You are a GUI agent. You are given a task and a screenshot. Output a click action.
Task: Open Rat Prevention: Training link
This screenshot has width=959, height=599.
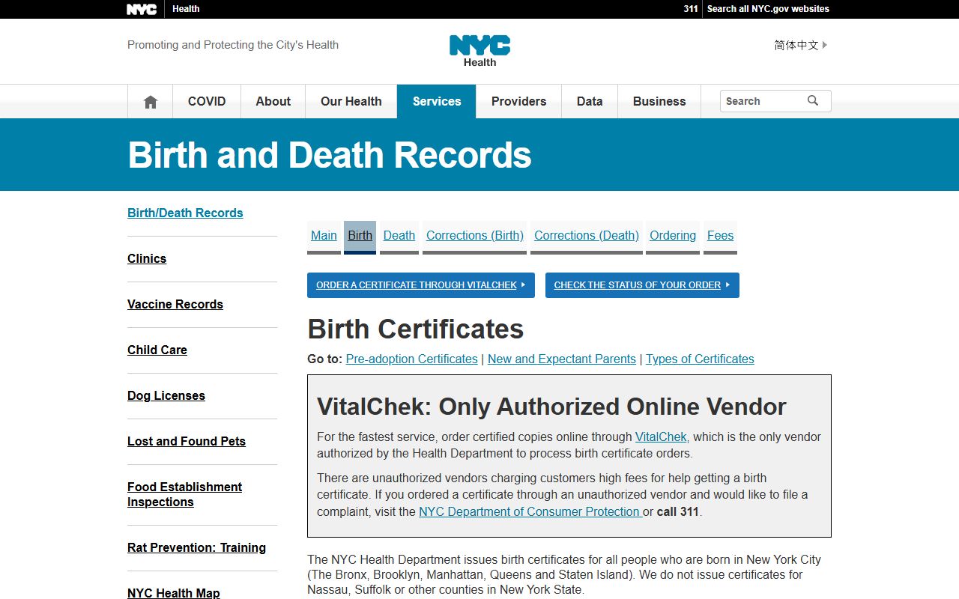pyautogui.click(x=196, y=547)
